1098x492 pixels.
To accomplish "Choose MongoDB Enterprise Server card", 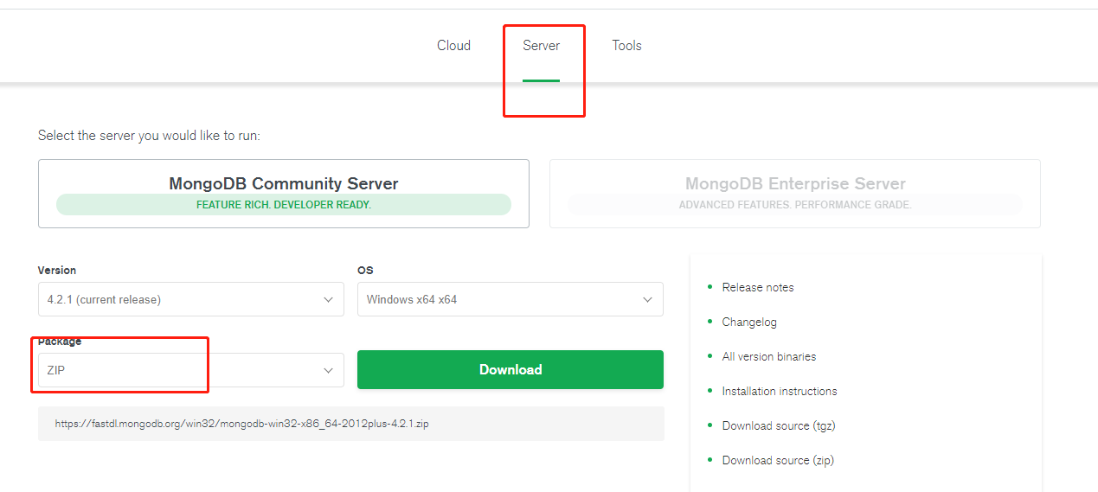I will [795, 194].
